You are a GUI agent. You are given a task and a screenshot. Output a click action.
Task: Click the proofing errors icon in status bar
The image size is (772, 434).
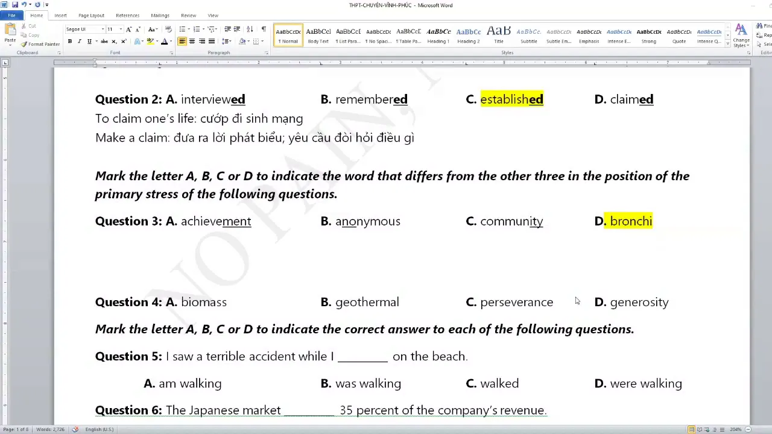[75, 429]
